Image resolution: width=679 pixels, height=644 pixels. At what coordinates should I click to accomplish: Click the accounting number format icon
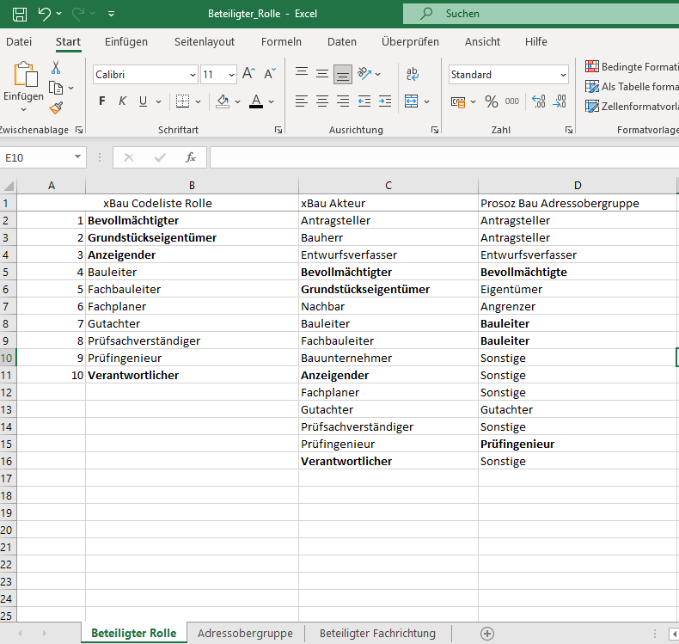coord(458,101)
